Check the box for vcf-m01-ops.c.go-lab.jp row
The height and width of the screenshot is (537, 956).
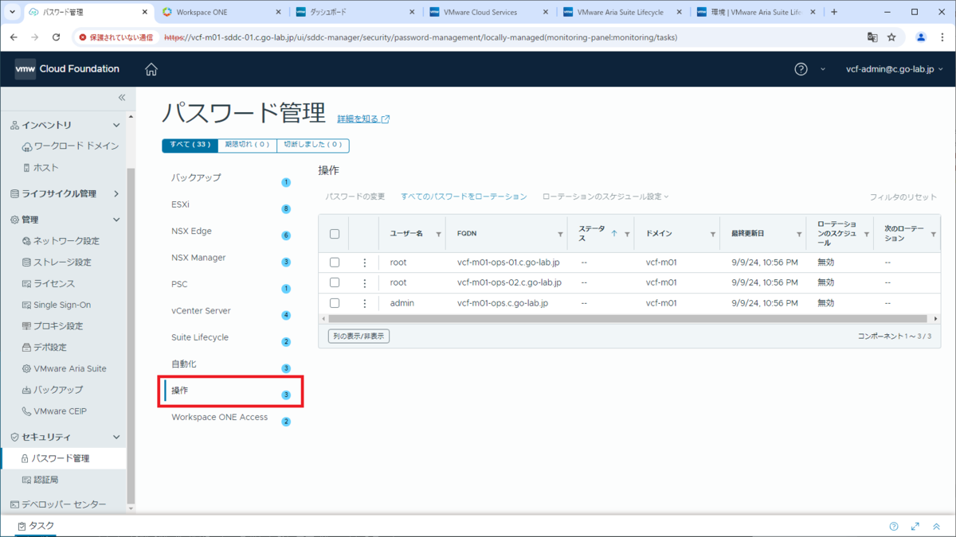[x=335, y=303]
